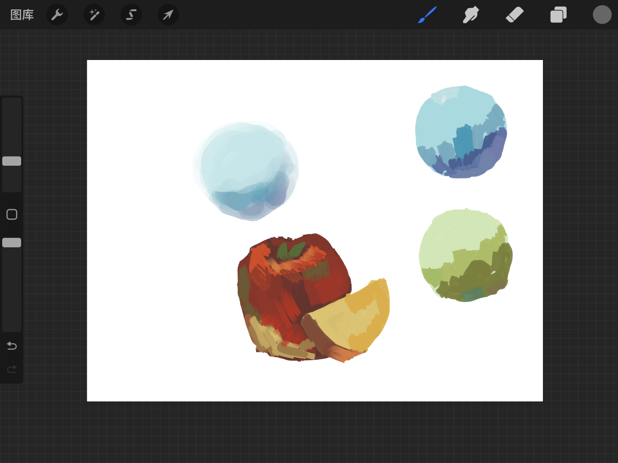The image size is (618, 463).
Task: Click the brush opacity slider handle
Action: point(12,243)
